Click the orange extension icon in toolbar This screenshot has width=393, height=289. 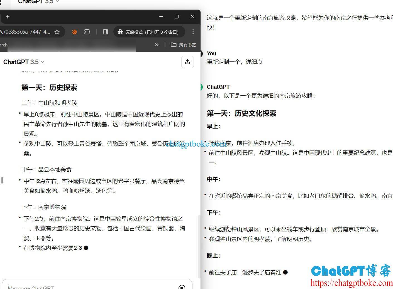point(74,32)
